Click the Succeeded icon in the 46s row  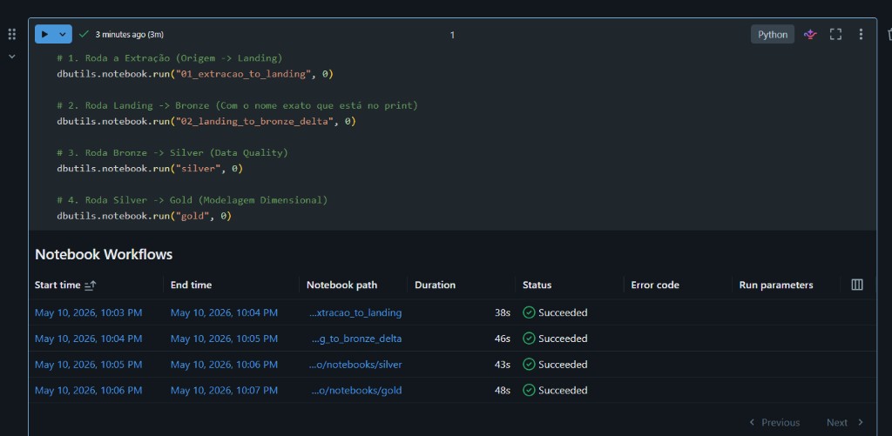[529, 339]
